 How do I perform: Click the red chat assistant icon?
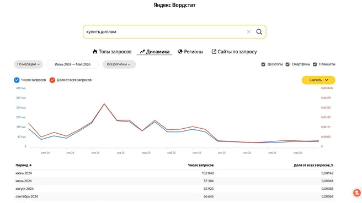pyautogui.click(x=357, y=193)
